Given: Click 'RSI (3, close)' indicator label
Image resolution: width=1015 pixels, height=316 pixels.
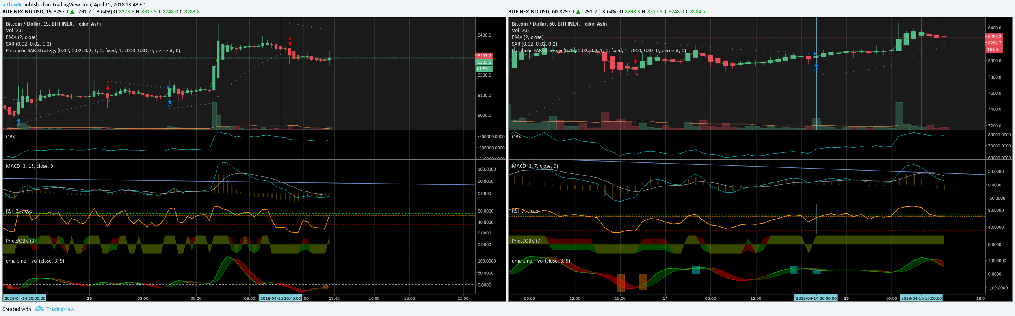Looking at the screenshot, I should click(x=20, y=211).
